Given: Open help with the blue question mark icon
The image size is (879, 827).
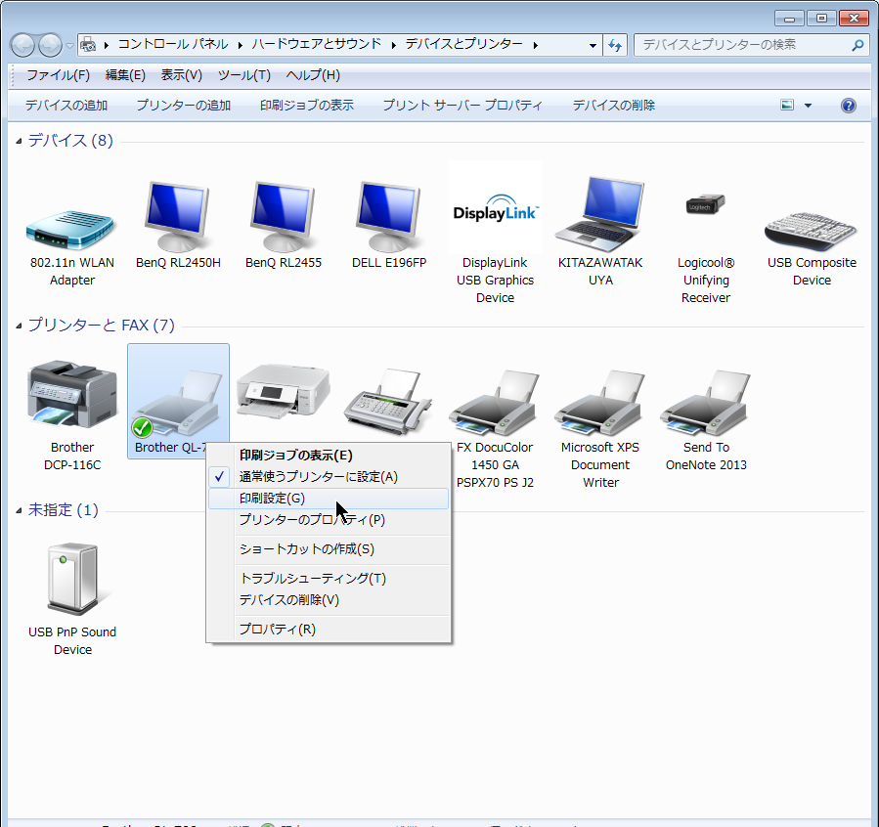Looking at the screenshot, I should [x=848, y=106].
